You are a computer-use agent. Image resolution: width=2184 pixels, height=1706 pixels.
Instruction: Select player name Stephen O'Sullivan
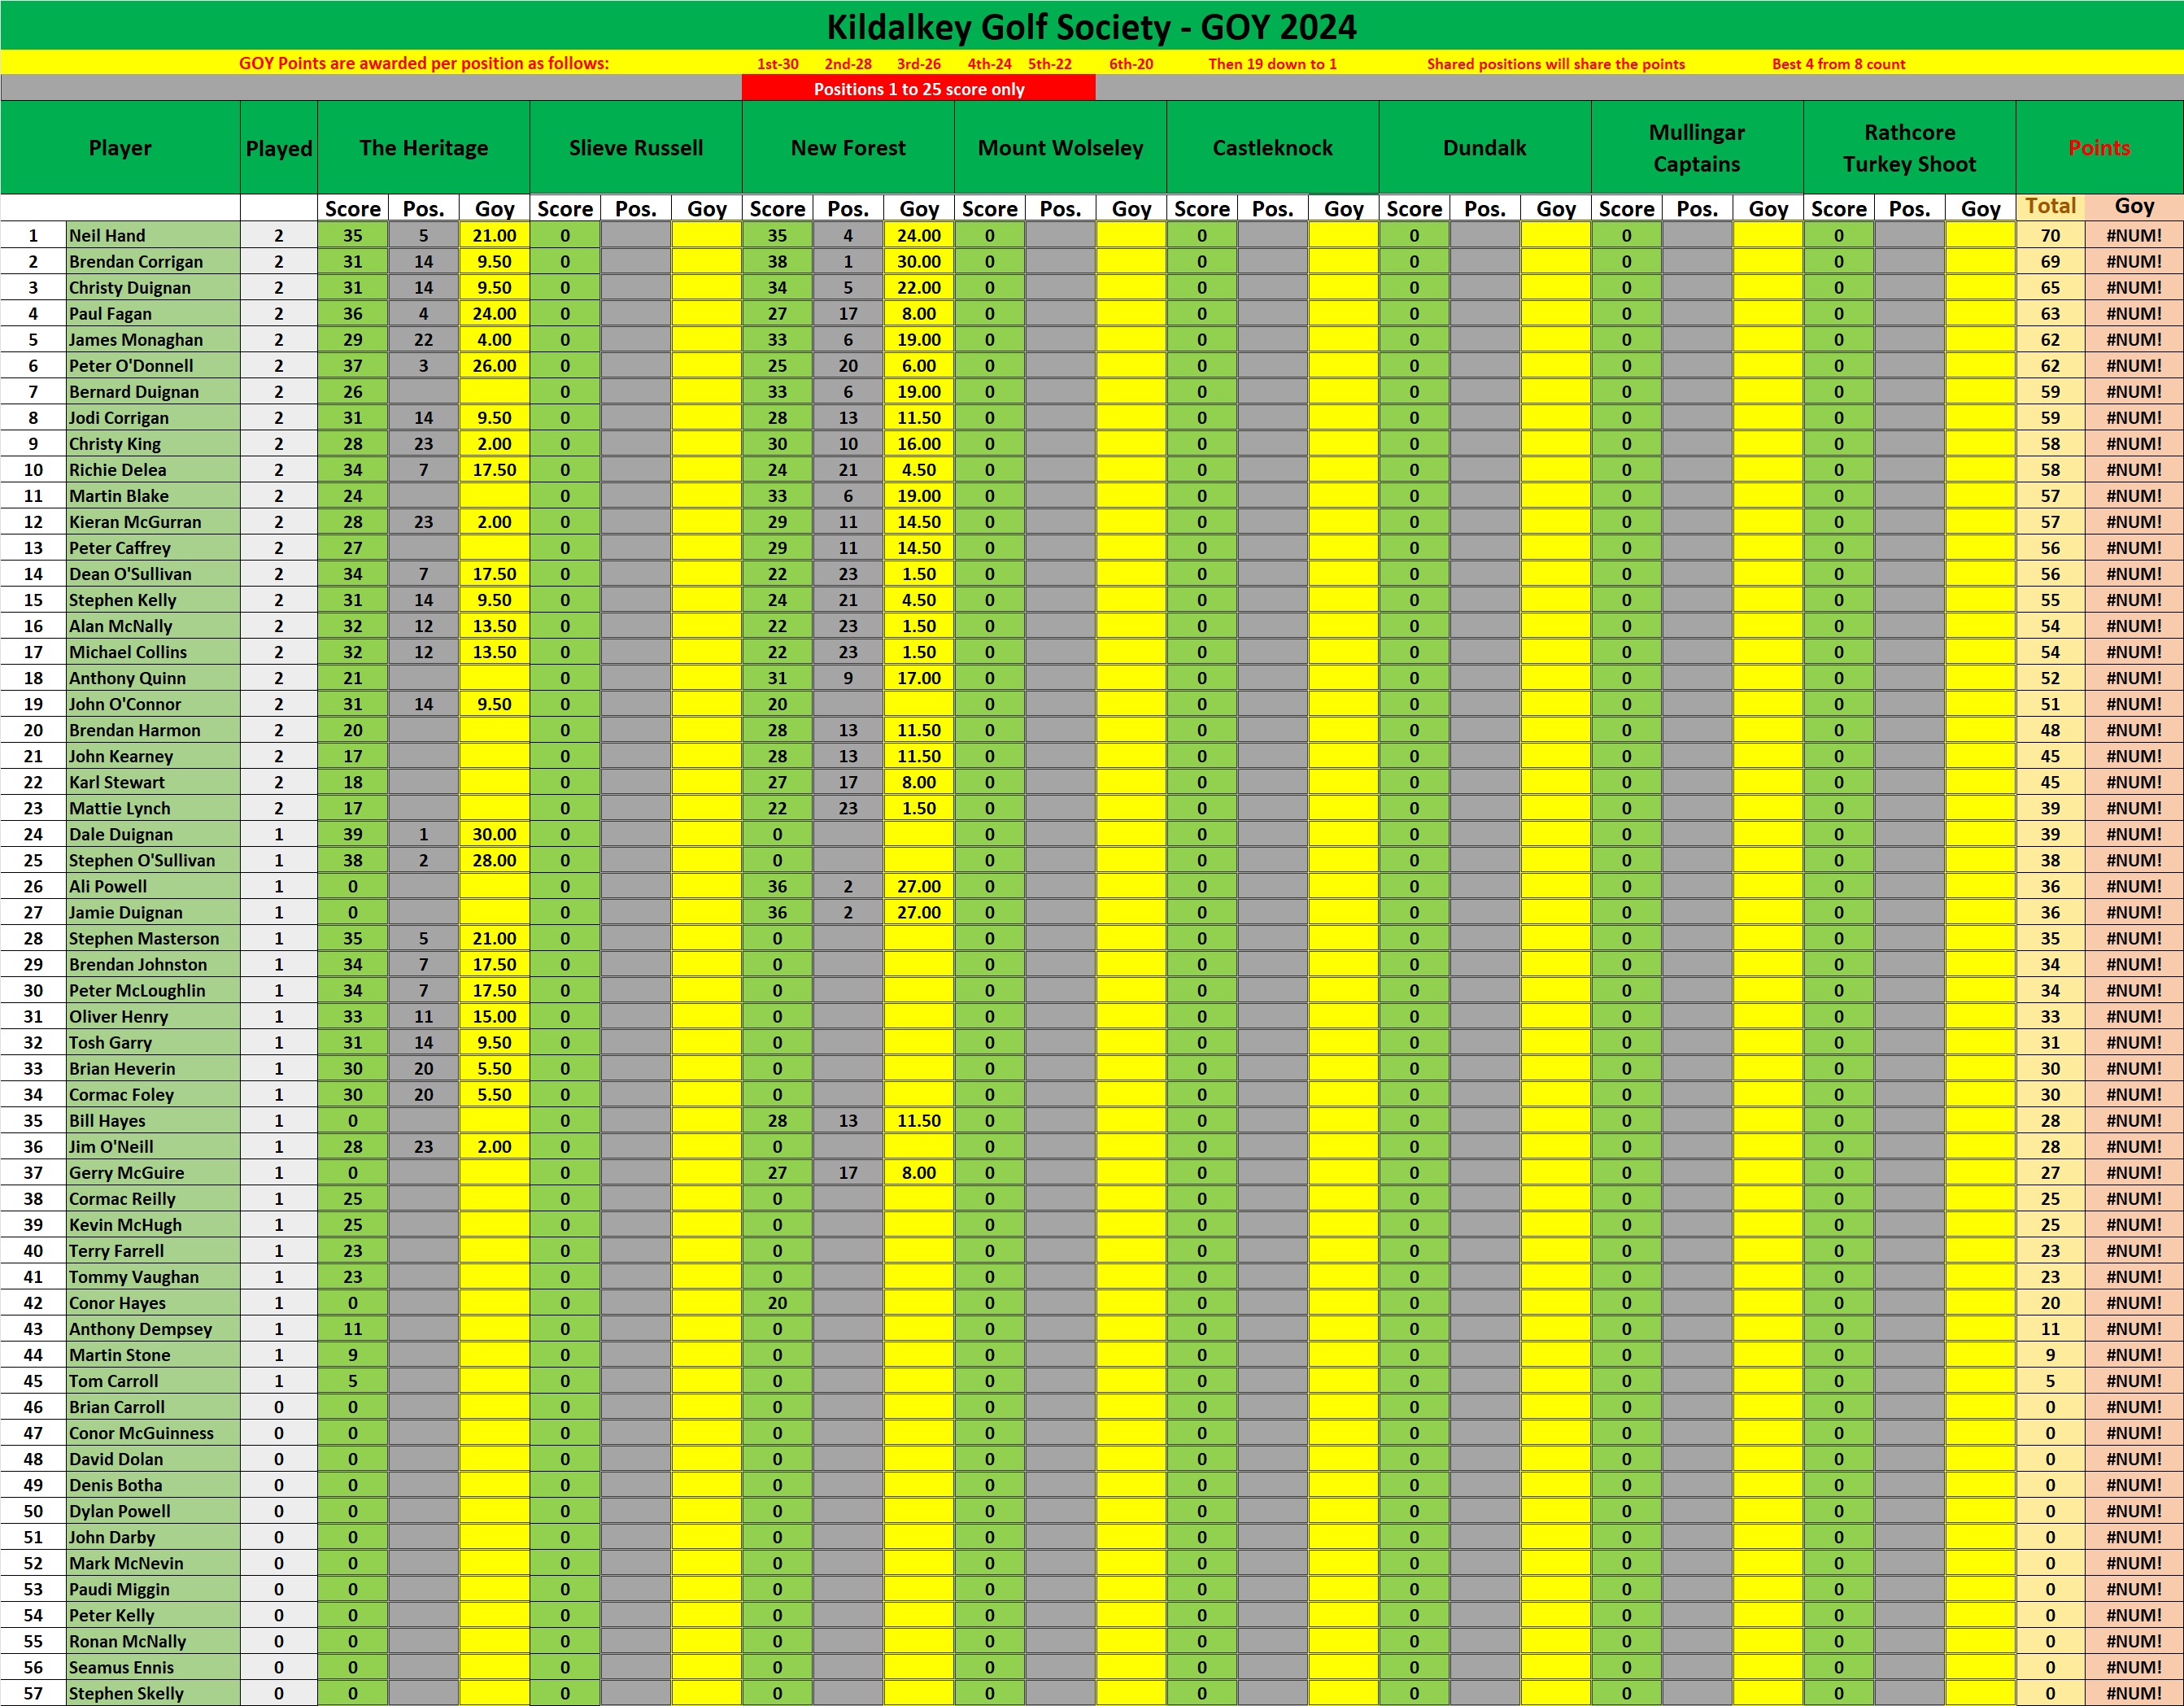click(153, 860)
